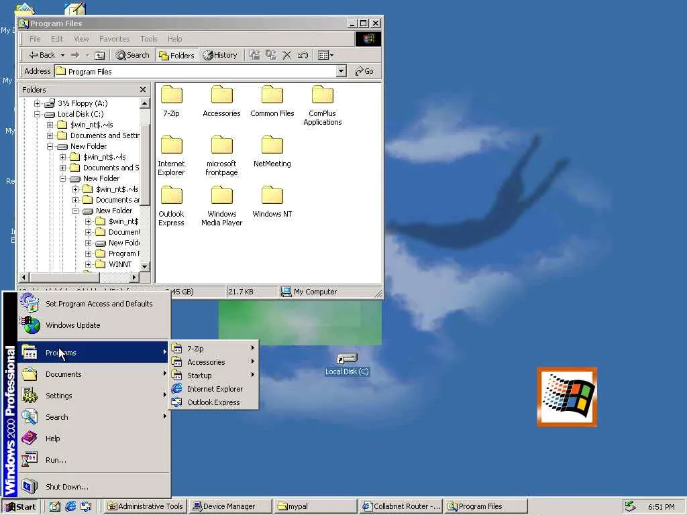Expand the WINNT tree node

pos(88,264)
